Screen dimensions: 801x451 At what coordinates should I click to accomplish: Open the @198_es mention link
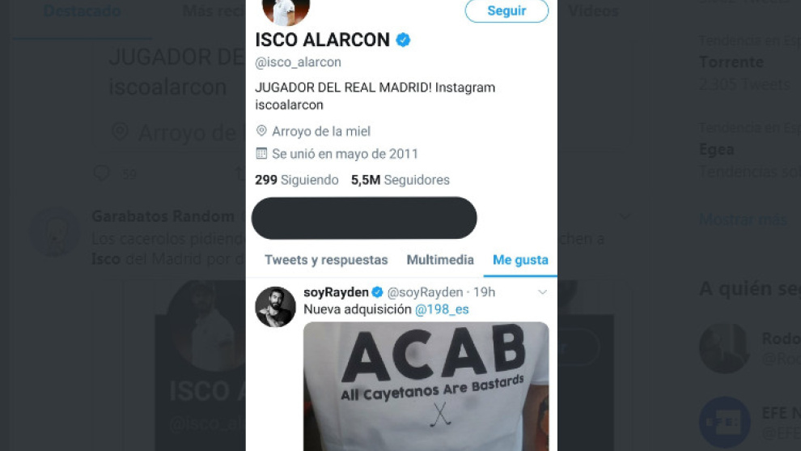[x=442, y=309]
